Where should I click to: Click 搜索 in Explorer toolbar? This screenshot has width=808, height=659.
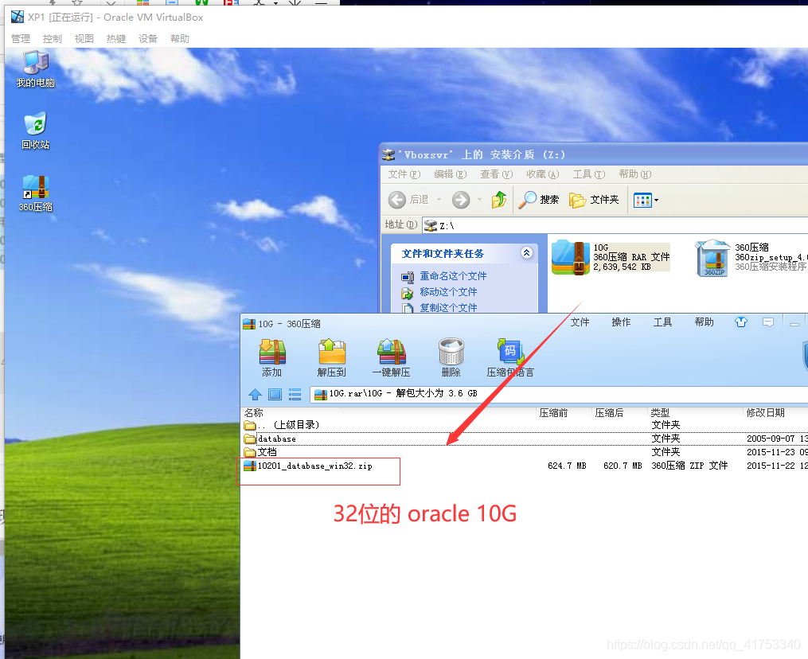pyautogui.click(x=538, y=200)
